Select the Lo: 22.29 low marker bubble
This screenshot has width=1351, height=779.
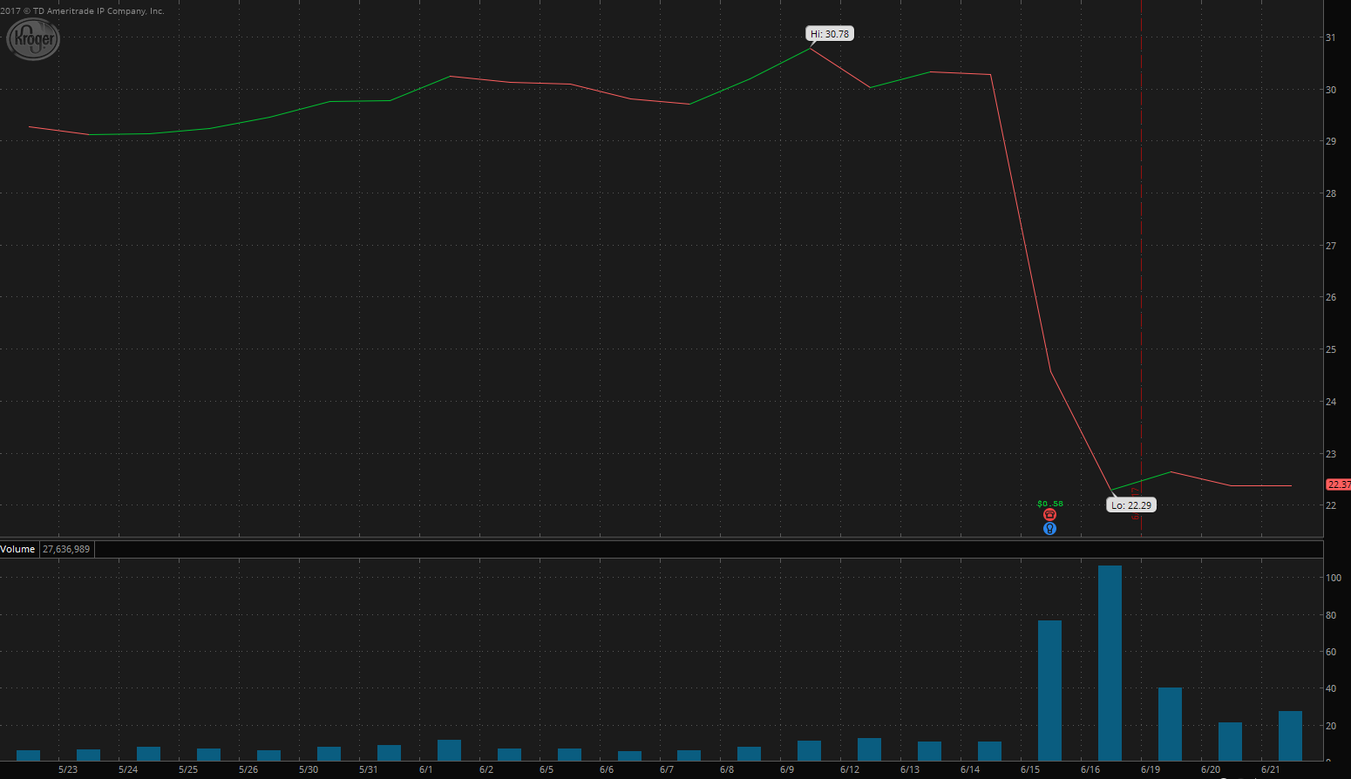(1130, 505)
